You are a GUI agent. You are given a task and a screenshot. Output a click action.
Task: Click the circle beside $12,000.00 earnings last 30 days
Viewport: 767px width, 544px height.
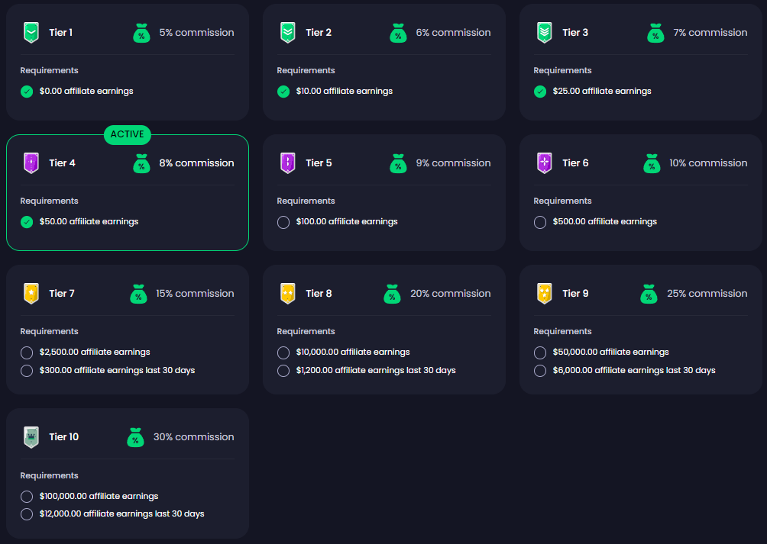point(27,514)
